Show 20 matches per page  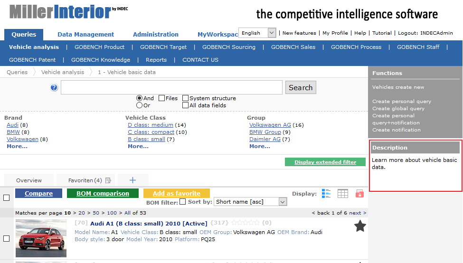pos(82,213)
